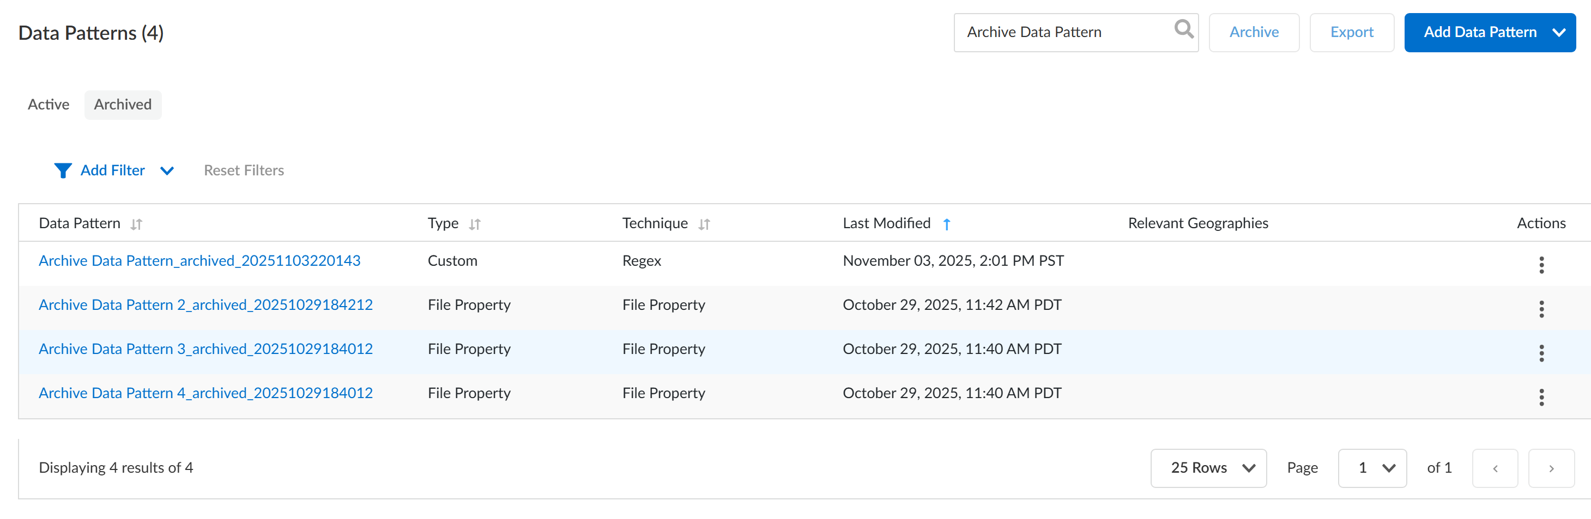
Task: Select the Archived tab
Action: pos(122,105)
